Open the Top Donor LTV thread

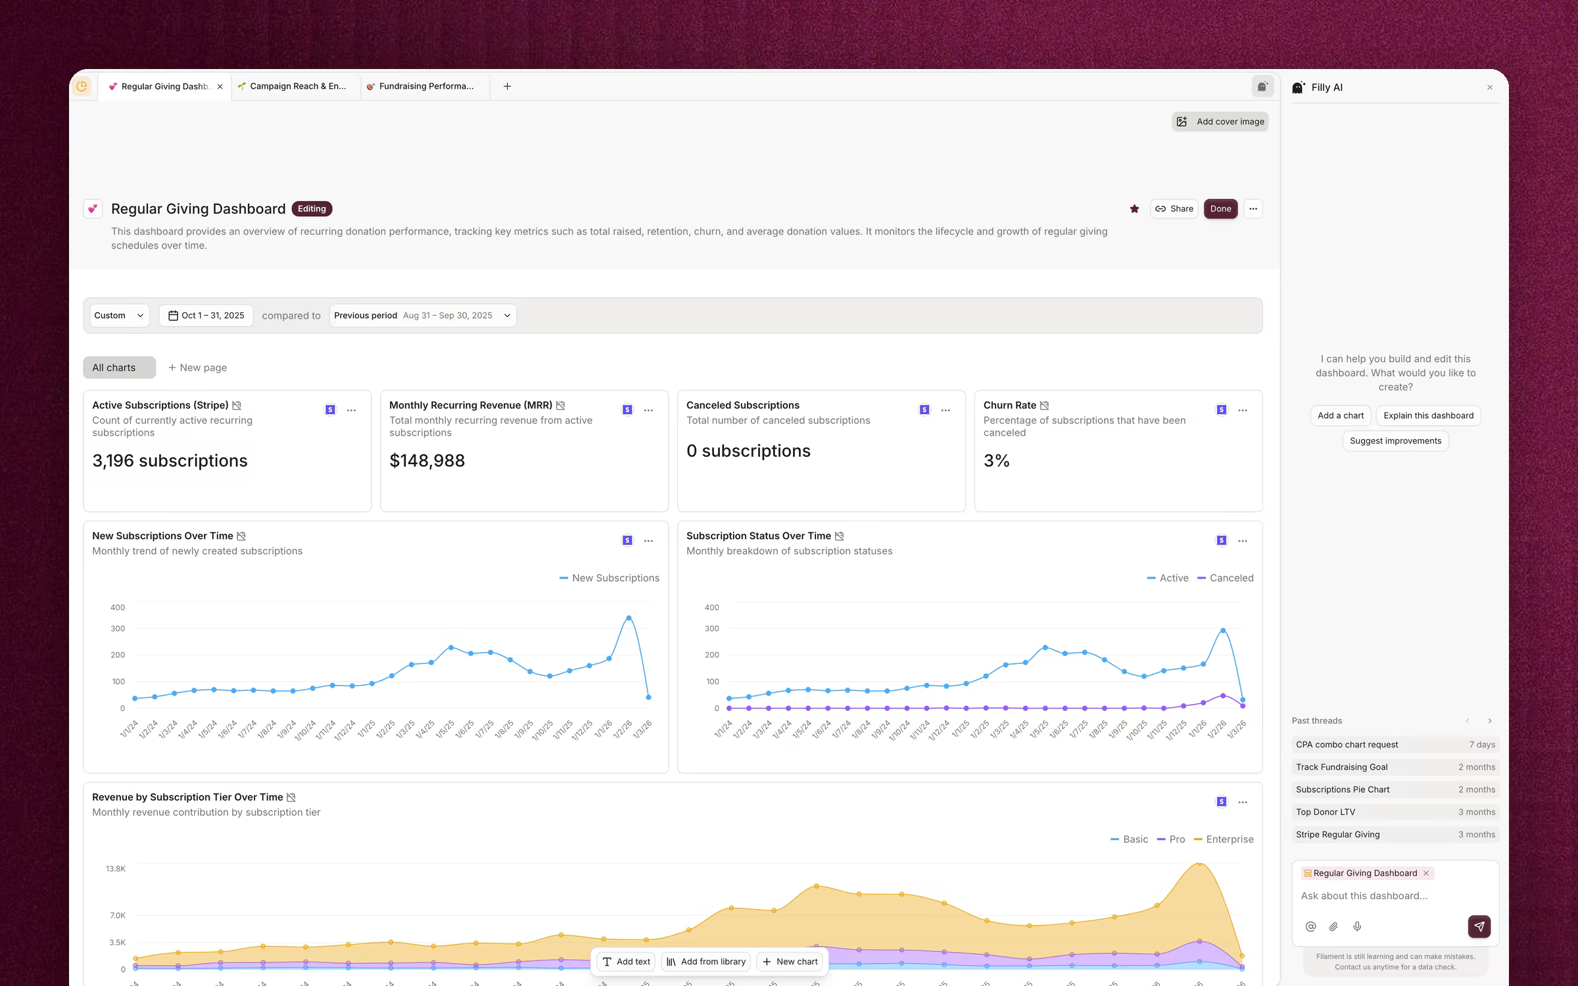click(1395, 812)
